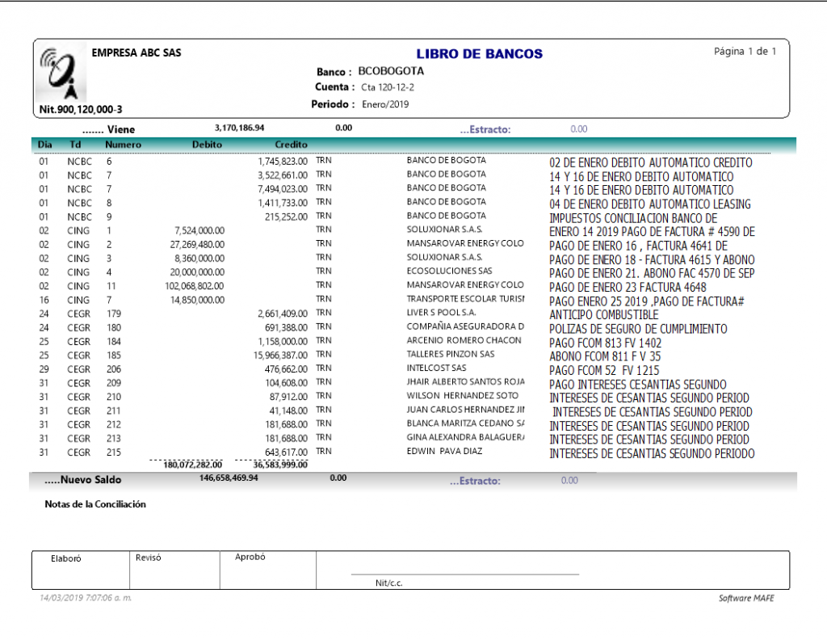Click the Elaboró signature box

(x=80, y=571)
